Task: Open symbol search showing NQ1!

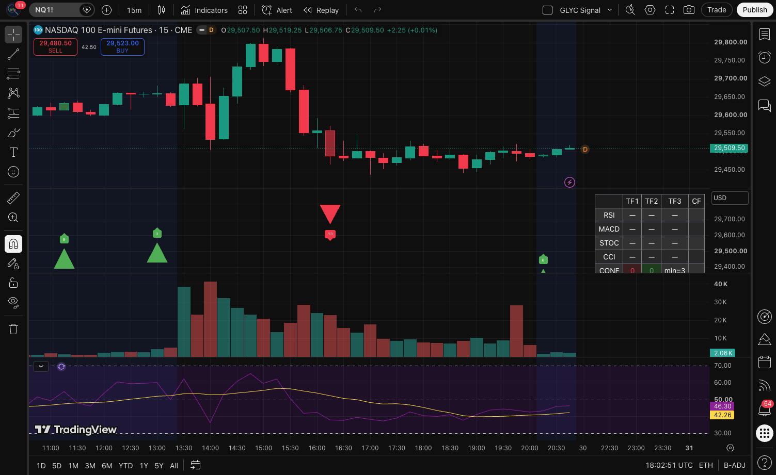Action: (x=54, y=10)
